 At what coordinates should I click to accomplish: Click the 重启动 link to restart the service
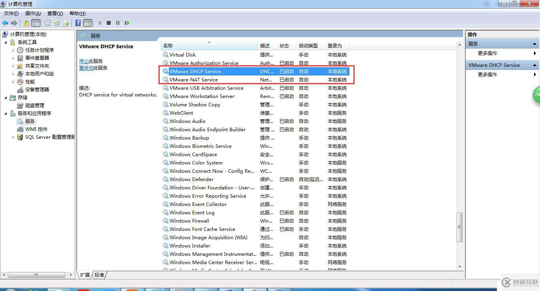(86, 68)
